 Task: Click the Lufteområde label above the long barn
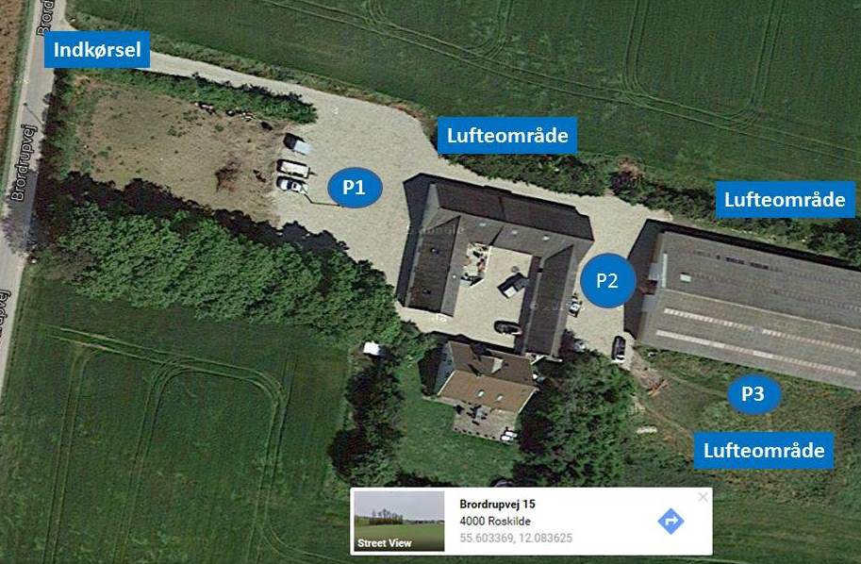[x=785, y=200]
